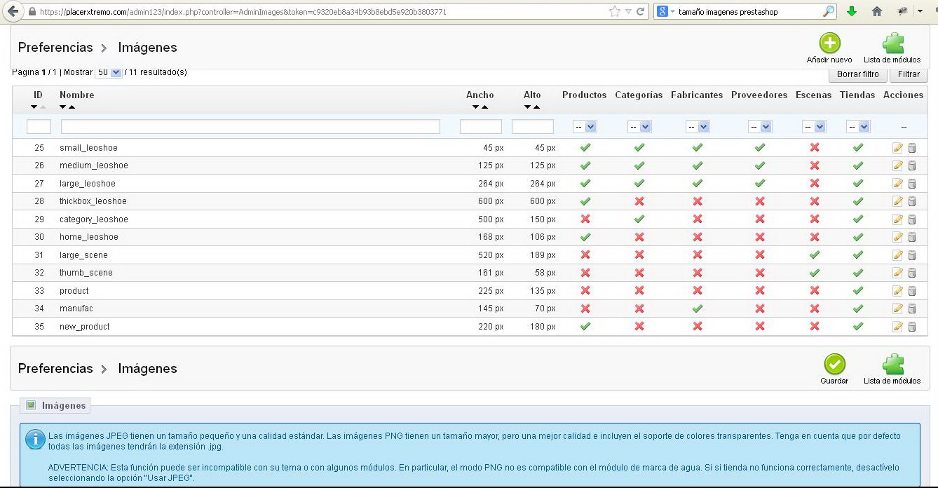Image resolution: width=938 pixels, height=488 pixels.
Task: Open the Productos filter dropdown
Action: point(585,127)
